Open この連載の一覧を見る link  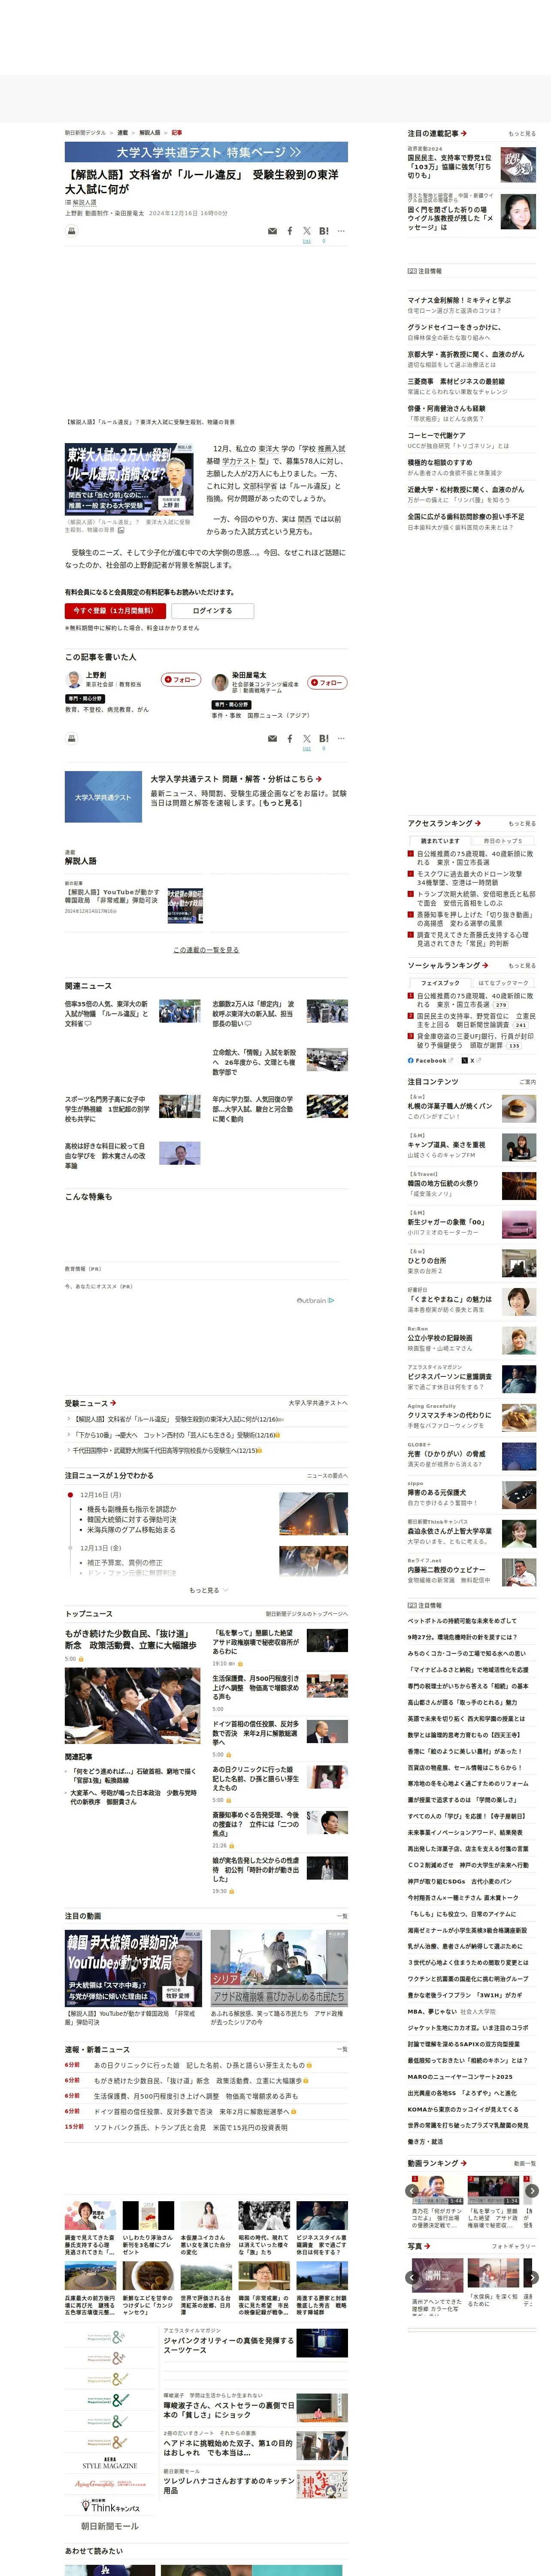[206, 950]
